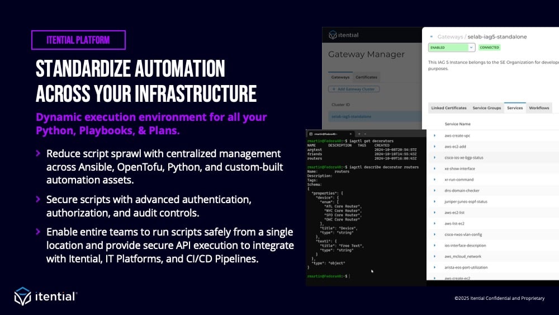The height and width of the screenshot is (315, 559).
Task: Expand the ios-interface-description service row
Action: pyautogui.click(x=434, y=246)
